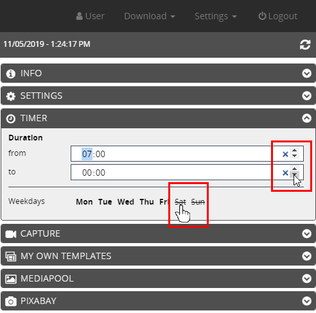This screenshot has height=313, width=316.
Task: Collapse the TIMER panel chevron
Action: 306,118
